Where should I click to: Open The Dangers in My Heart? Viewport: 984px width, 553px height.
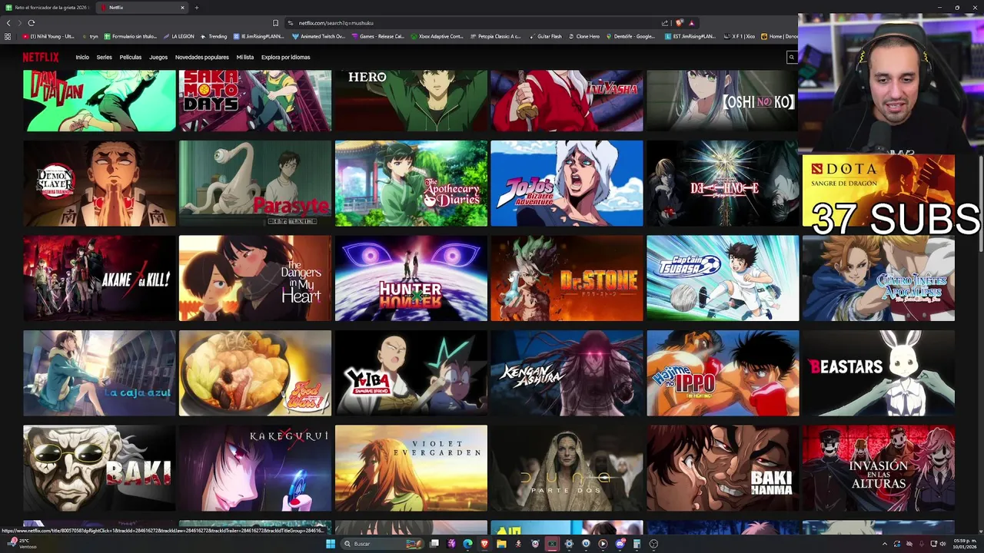(255, 278)
